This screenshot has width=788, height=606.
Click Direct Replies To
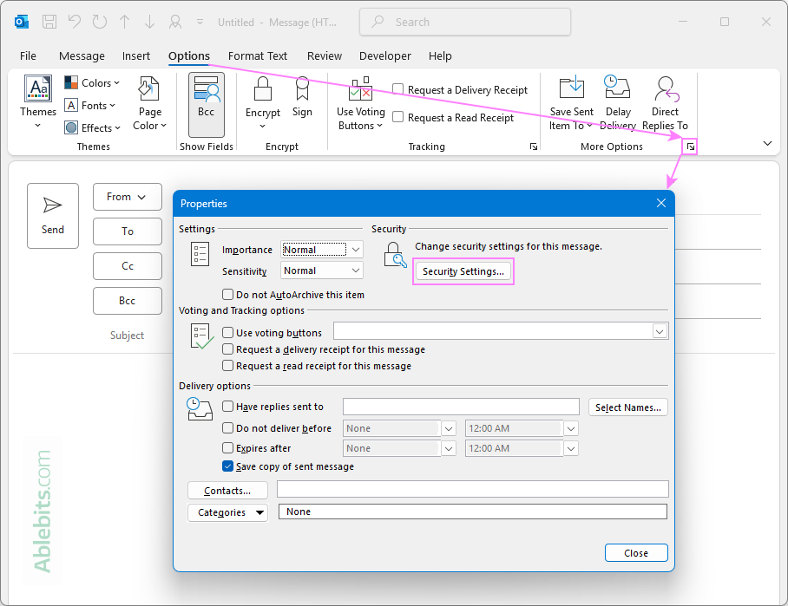[x=665, y=104]
